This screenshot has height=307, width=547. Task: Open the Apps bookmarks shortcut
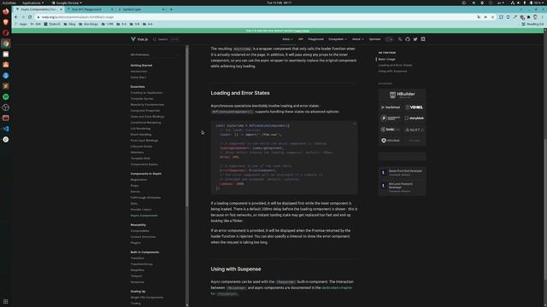tap(21, 24)
